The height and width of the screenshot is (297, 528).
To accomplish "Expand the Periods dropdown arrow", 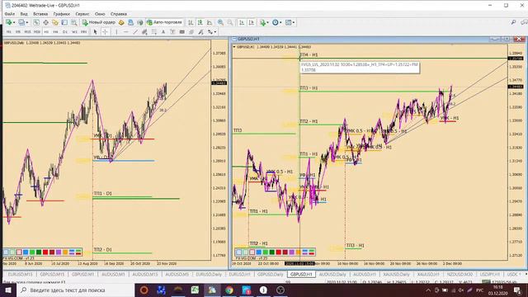I will [280, 22].
